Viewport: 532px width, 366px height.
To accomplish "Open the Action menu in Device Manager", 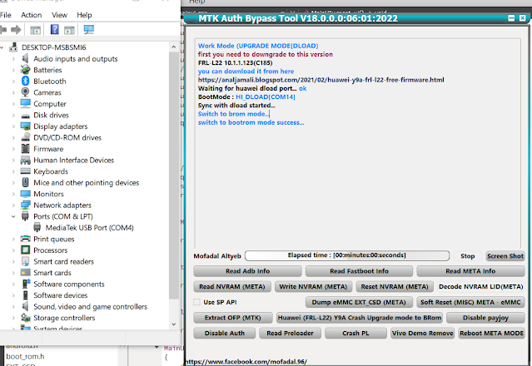I will 31,15.
